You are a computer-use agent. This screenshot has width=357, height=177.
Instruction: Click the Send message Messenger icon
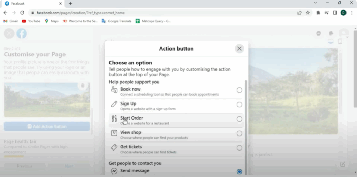(x=114, y=171)
